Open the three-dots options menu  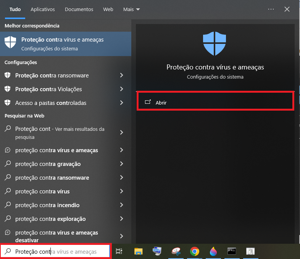tap(271, 9)
